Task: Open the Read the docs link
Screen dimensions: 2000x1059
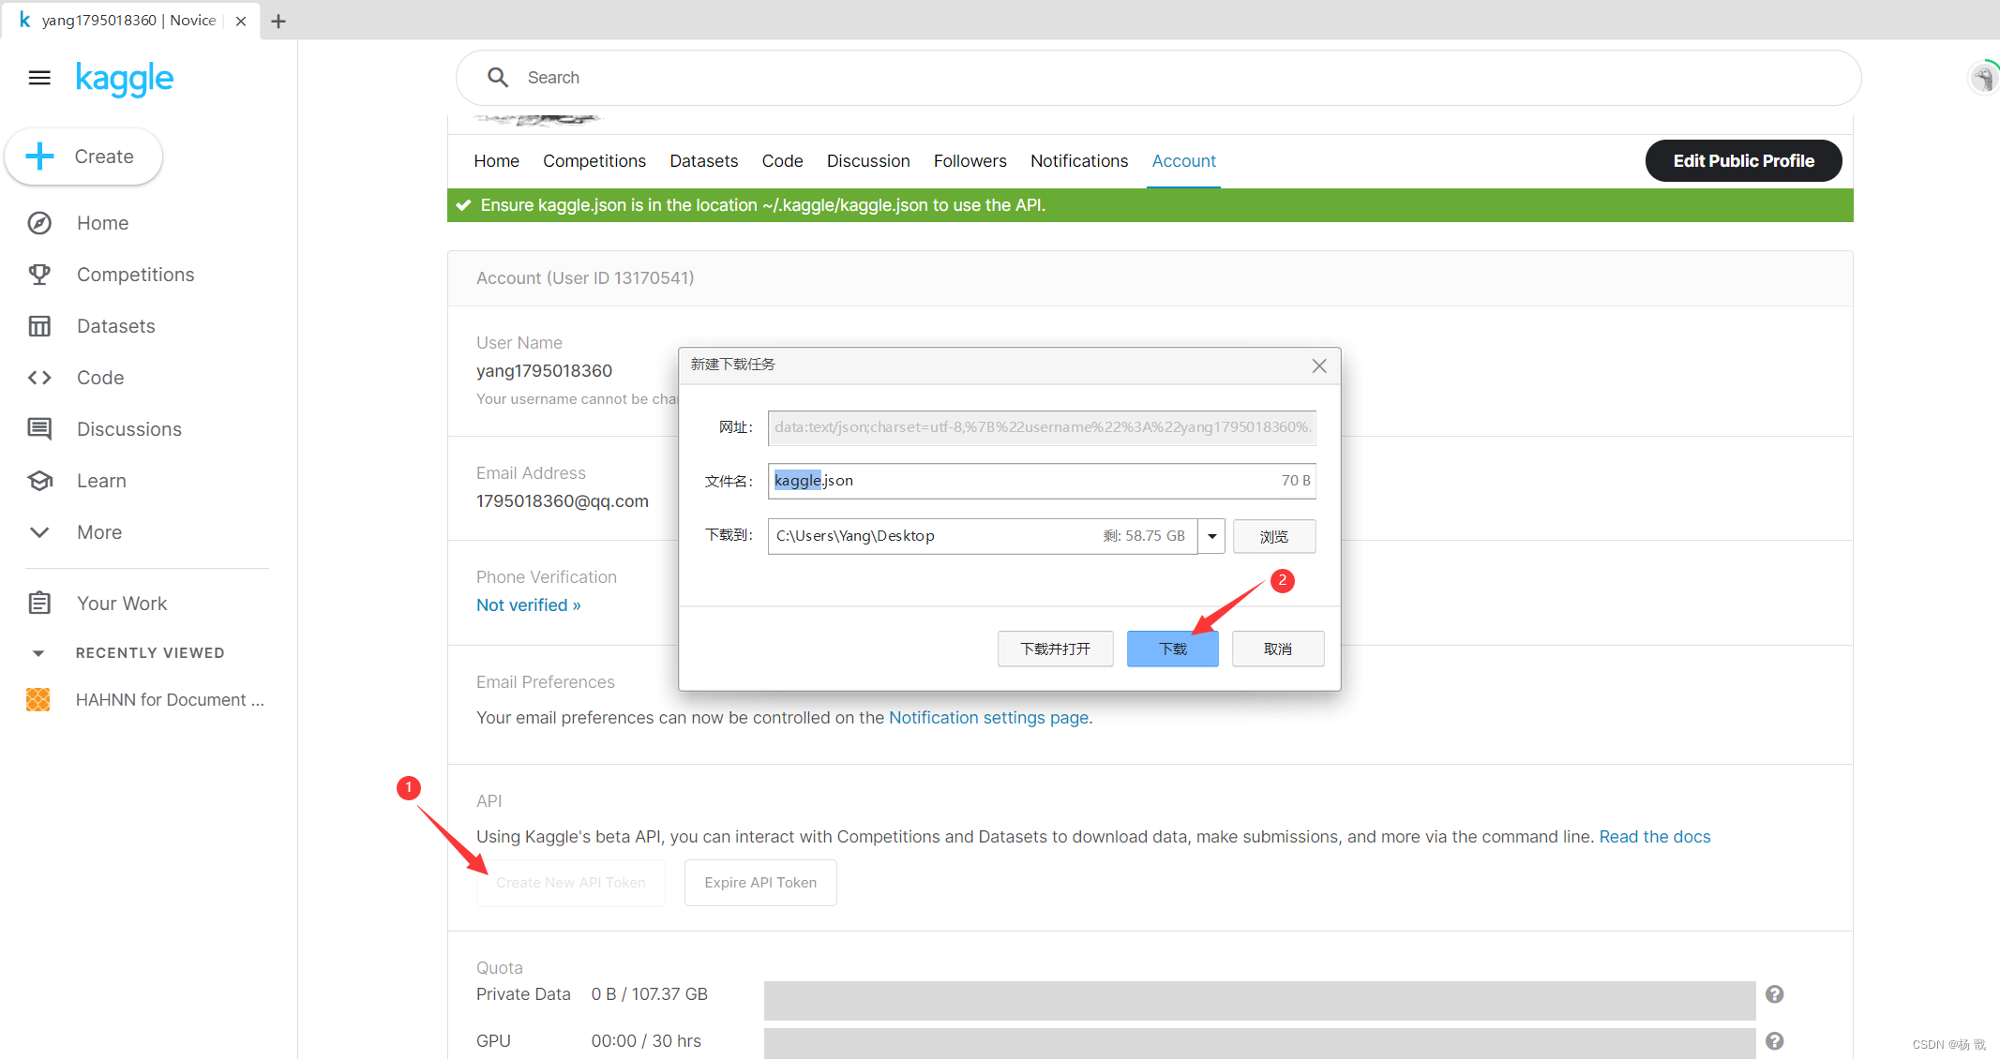Action: point(1654,837)
